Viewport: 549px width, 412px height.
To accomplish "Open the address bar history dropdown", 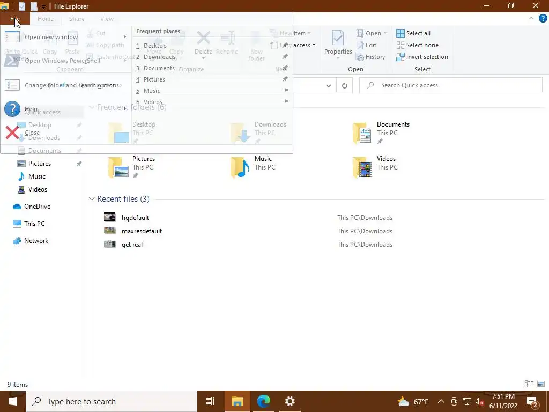I will tap(329, 85).
